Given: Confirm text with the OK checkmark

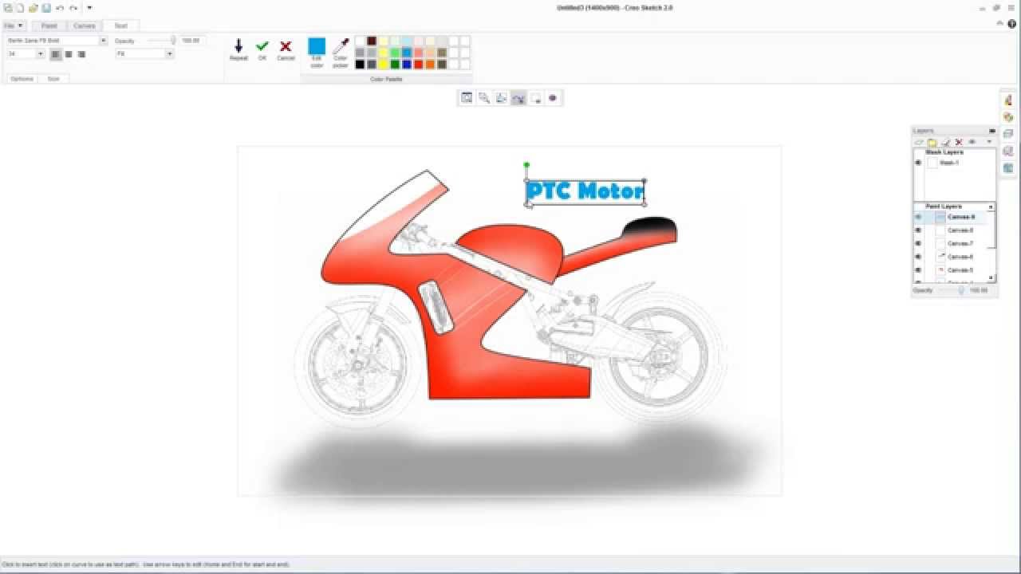Looking at the screenshot, I should coord(262,47).
